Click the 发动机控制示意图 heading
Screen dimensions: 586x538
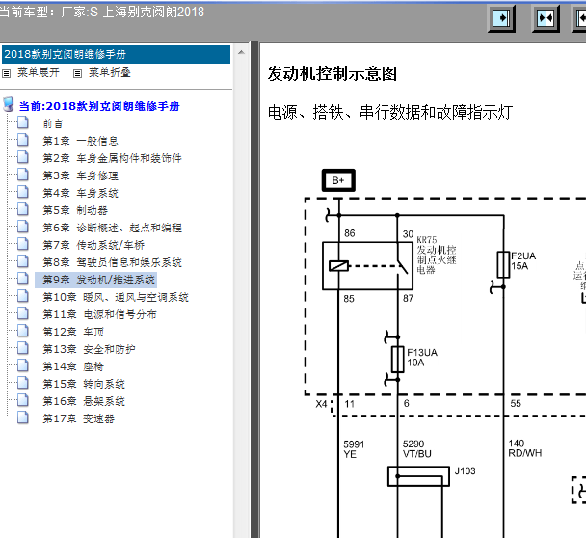(332, 73)
